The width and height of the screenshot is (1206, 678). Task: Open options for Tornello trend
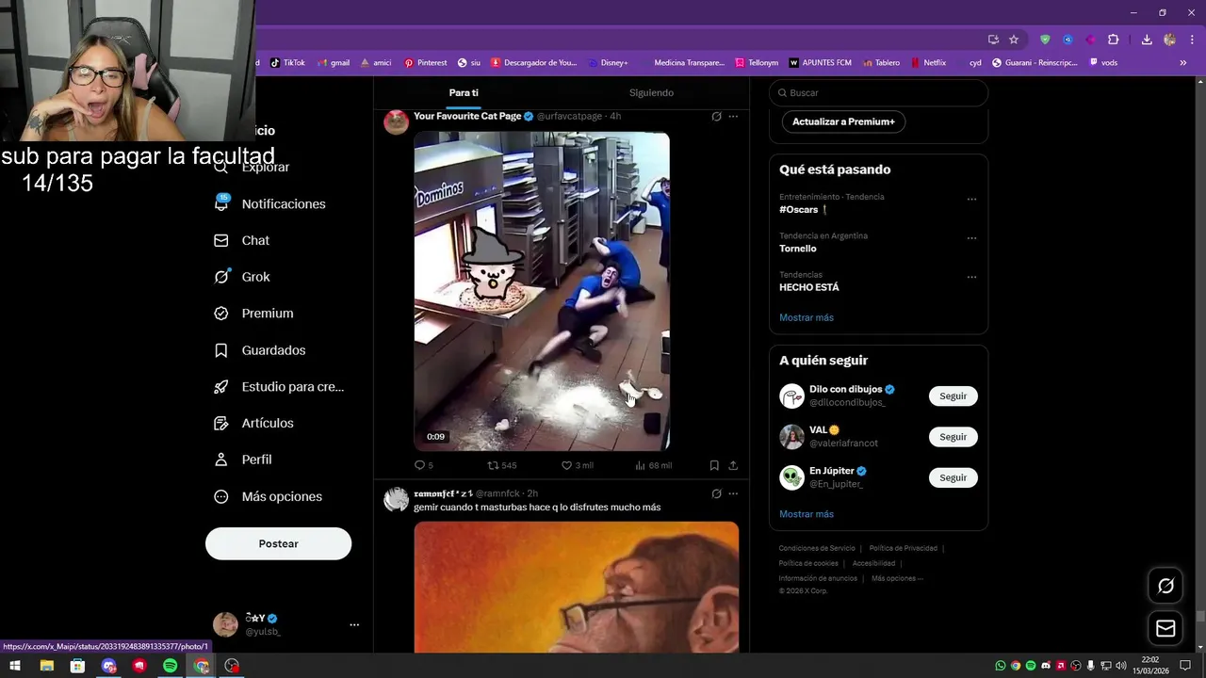click(x=971, y=237)
